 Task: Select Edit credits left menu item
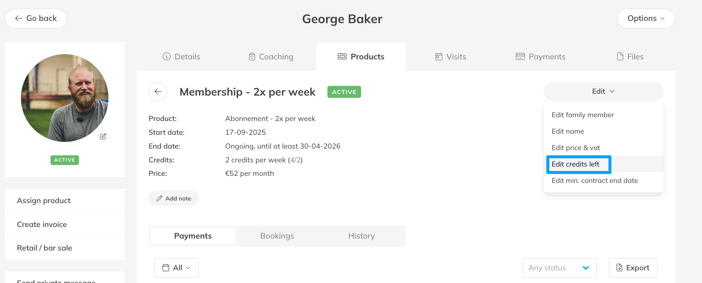576,164
